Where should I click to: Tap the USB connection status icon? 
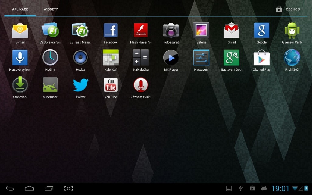tap(241, 188)
